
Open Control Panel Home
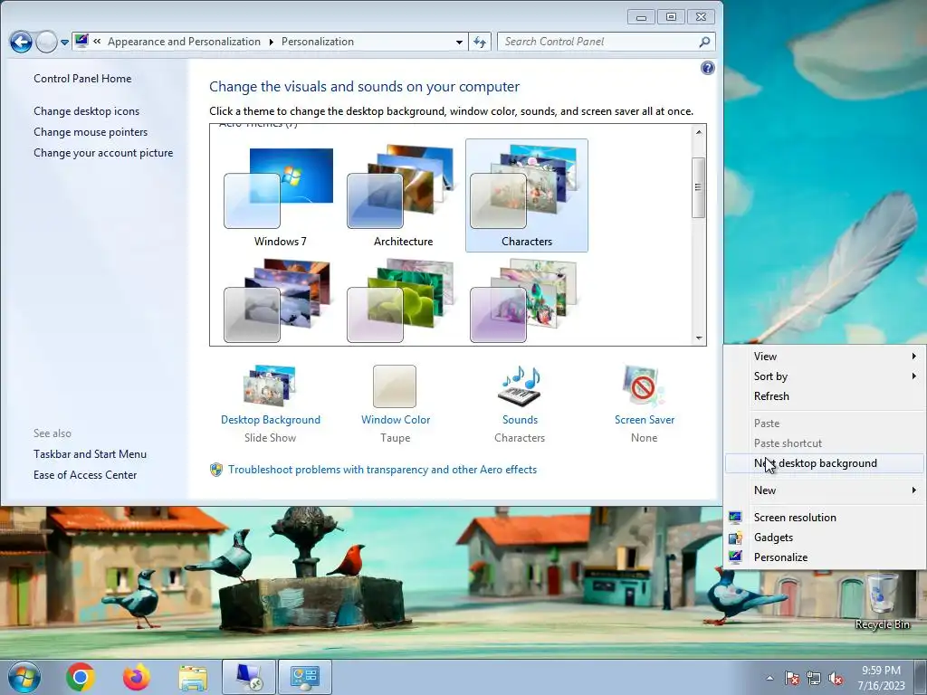(x=82, y=79)
